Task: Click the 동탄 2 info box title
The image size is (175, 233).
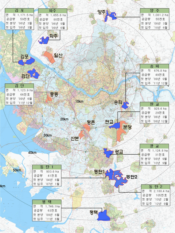Action: (156, 187)
